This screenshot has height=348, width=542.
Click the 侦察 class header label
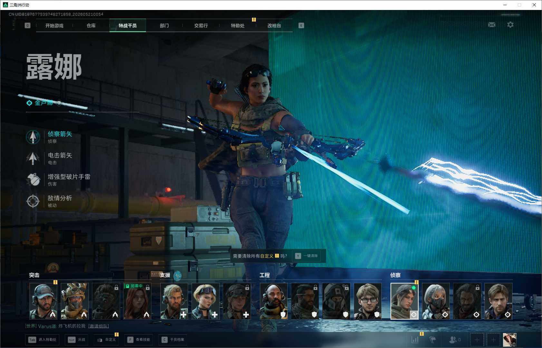tap(395, 275)
